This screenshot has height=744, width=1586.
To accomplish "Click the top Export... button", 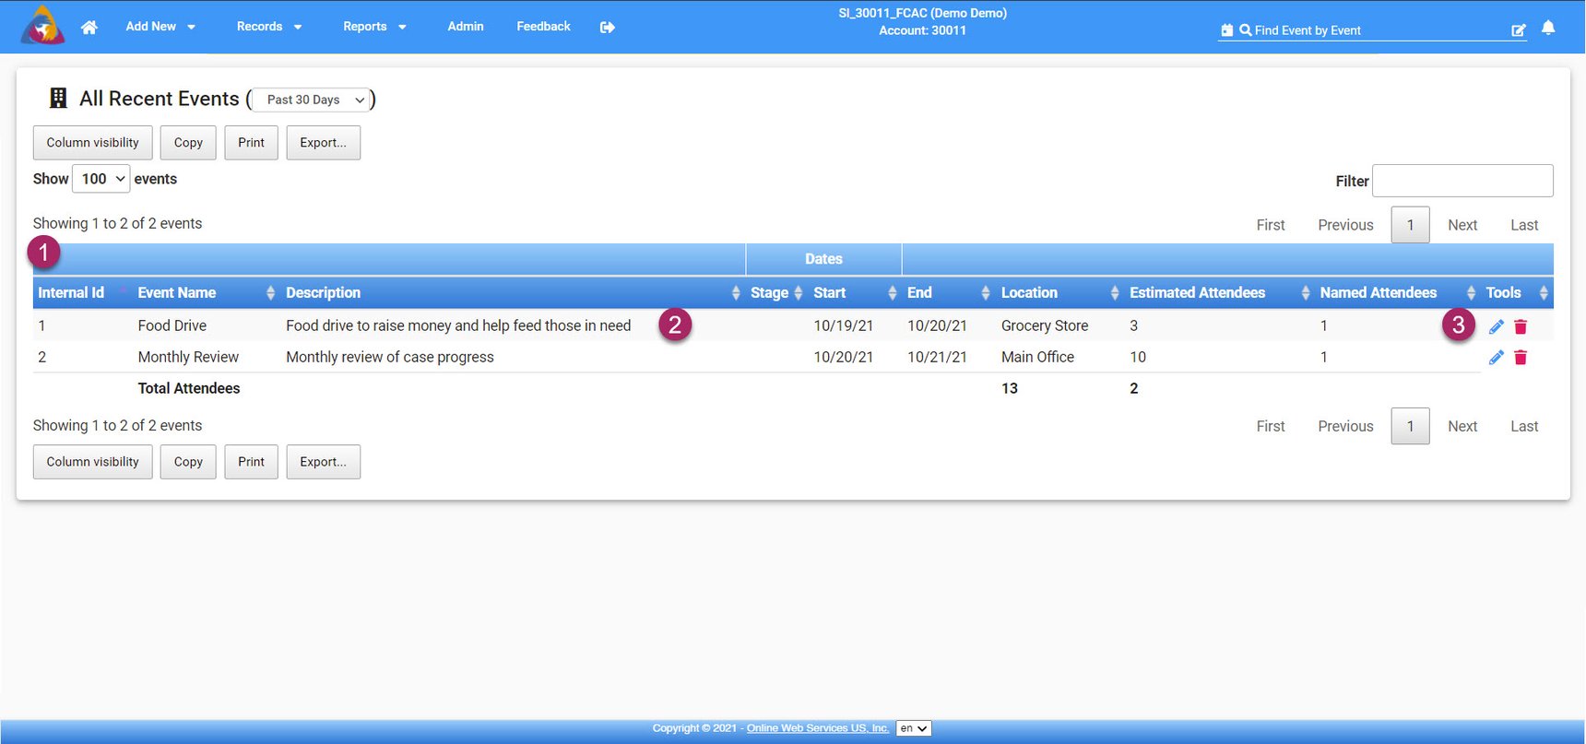I will (323, 143).
